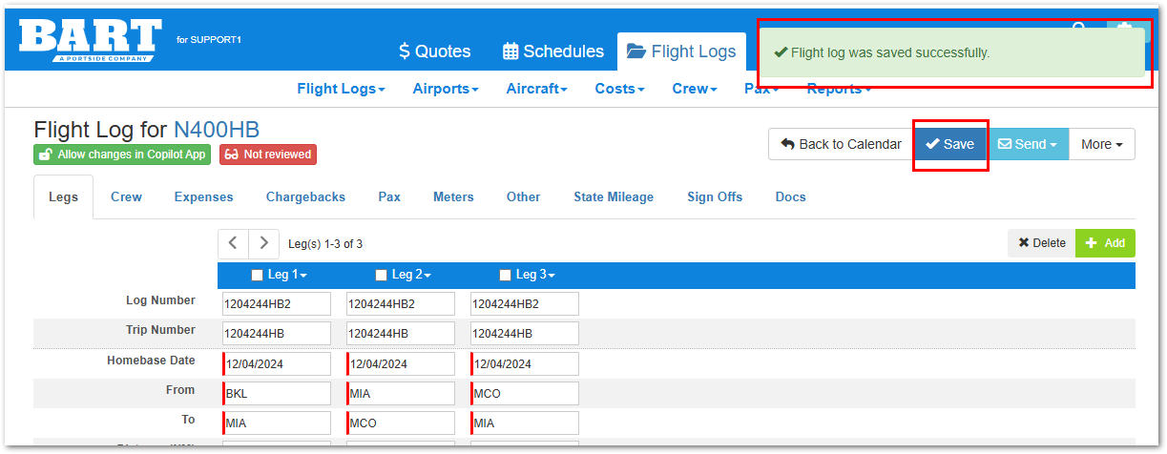Open the N400HB aircraft link
Screen dimensions: 1167x454
pyautogui.click(x=216, y=130)
